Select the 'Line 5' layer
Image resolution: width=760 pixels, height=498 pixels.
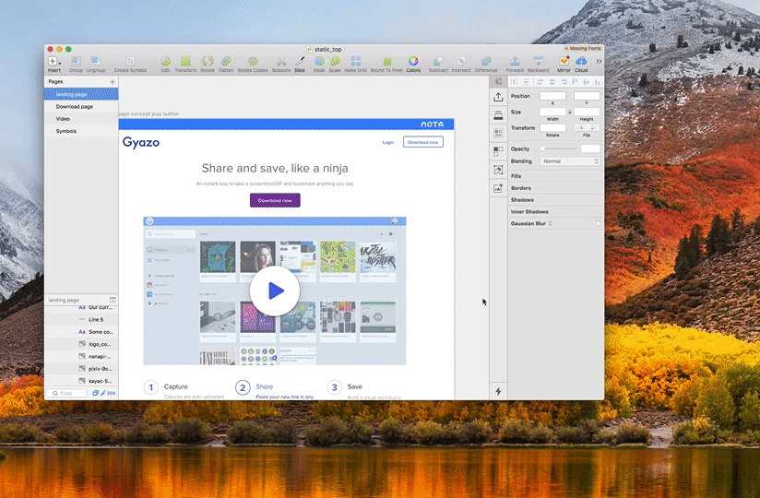pos(81,320)
